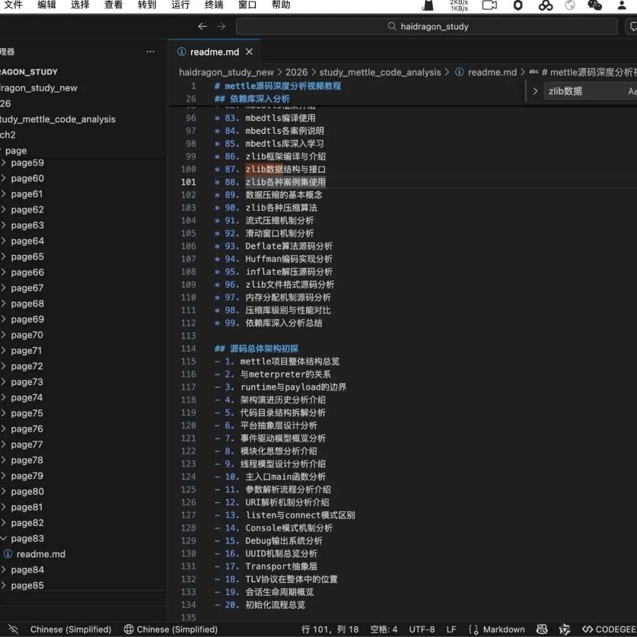Click the aperture-shaped status bar icon
Viewport: 637px width, 637px height.
pos(564,630)
